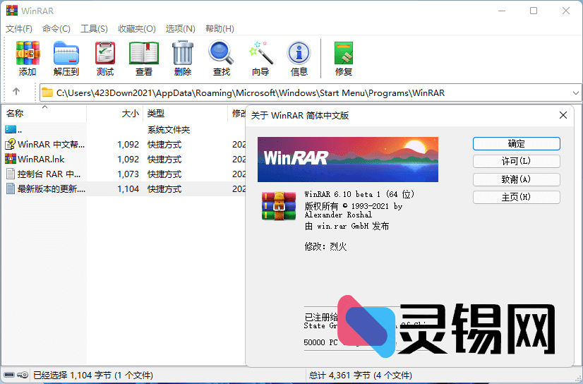
Task: Click the WinRAR books logo in About dialog
Action: [279, 206]
